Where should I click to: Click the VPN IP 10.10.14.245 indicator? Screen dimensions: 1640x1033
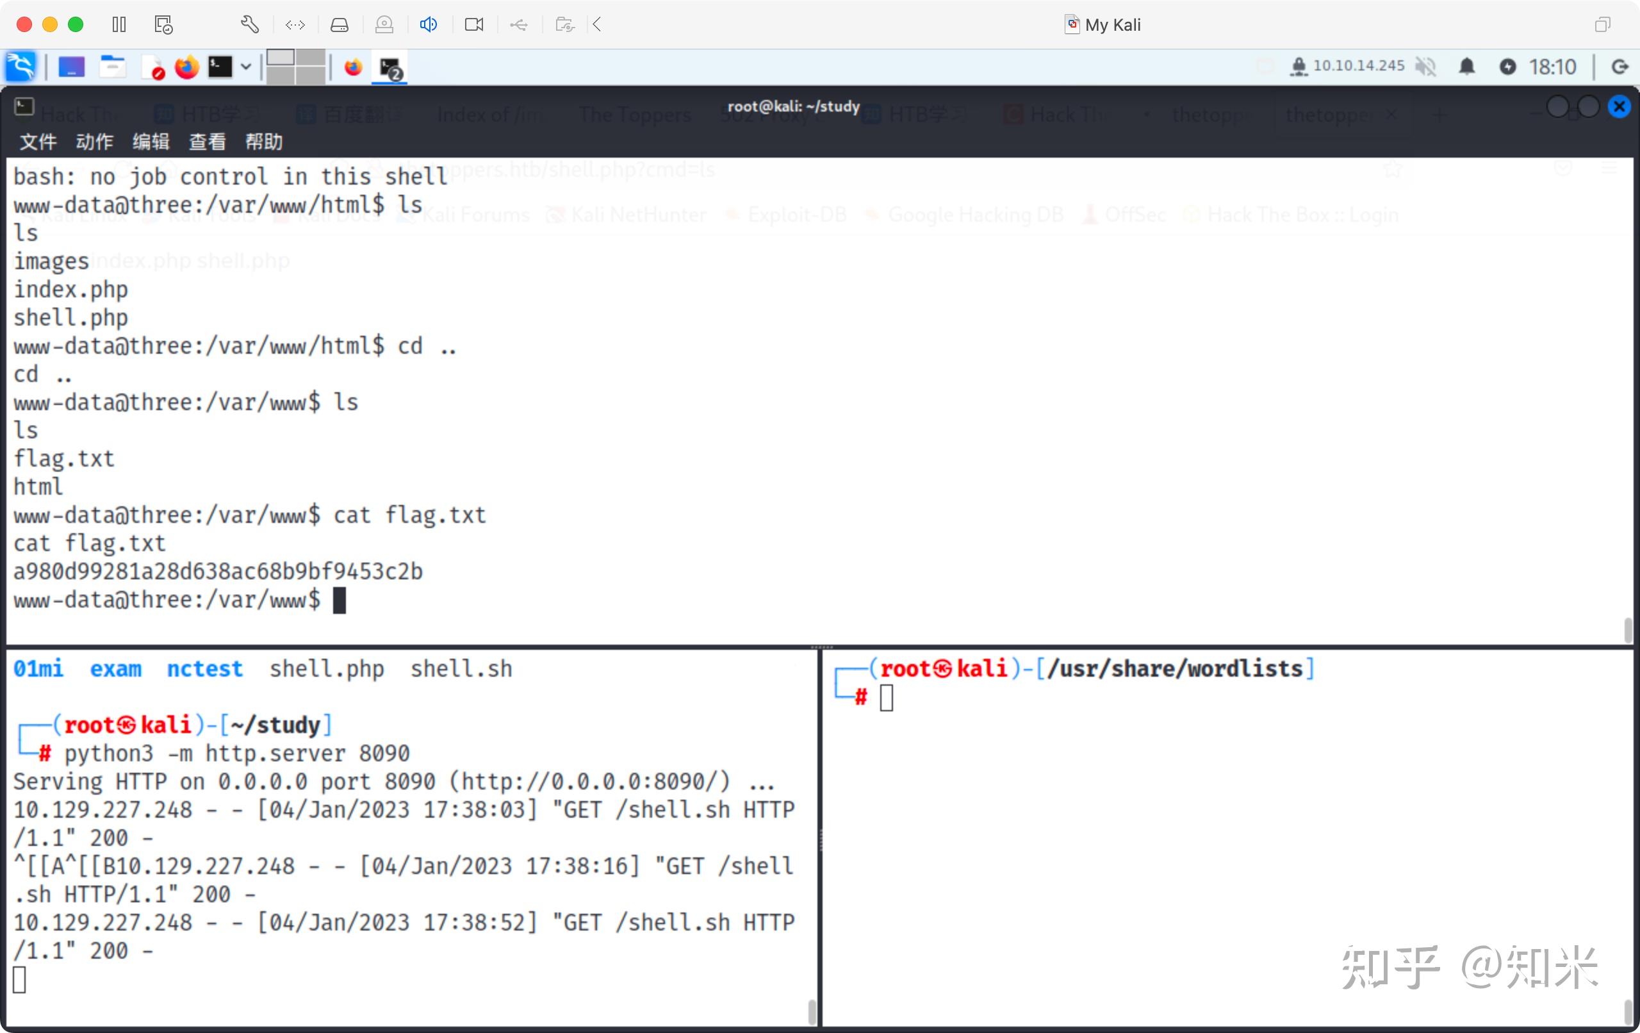[1347, 66]
